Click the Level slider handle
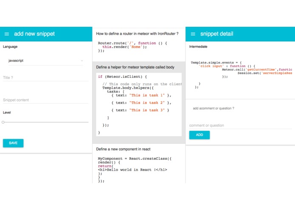295x210 pixels. 3,122
